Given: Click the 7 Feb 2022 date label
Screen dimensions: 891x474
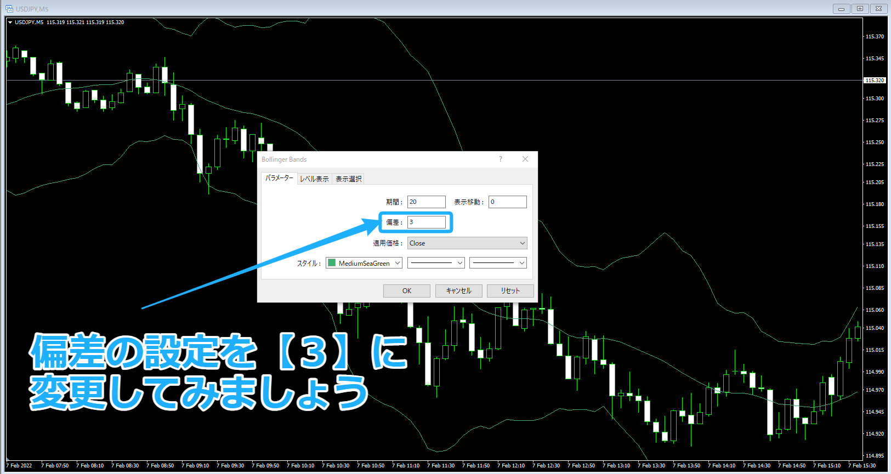Looking at the screenshot, I should pos(19,466).
